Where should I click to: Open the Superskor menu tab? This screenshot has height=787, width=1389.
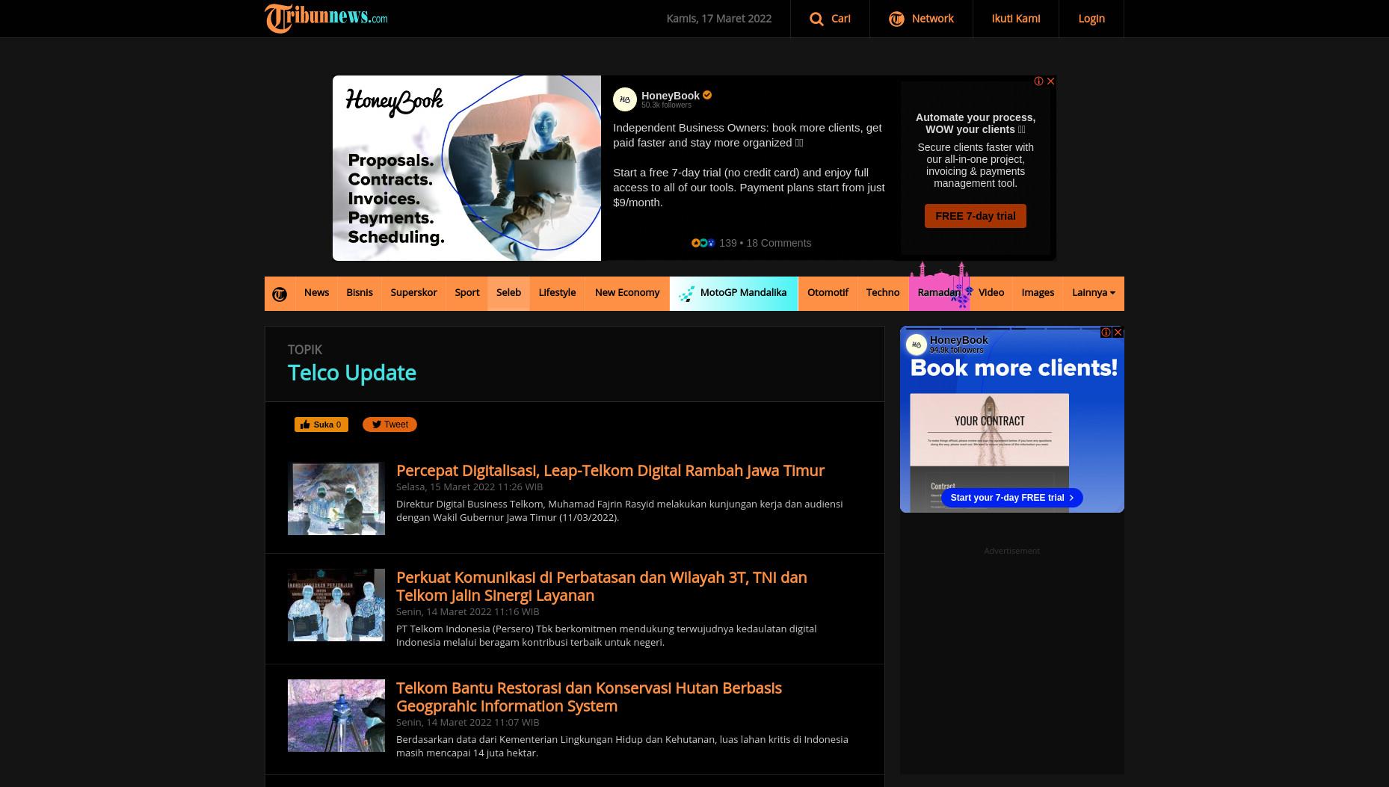pyautogui.click(x=413, y=292)
